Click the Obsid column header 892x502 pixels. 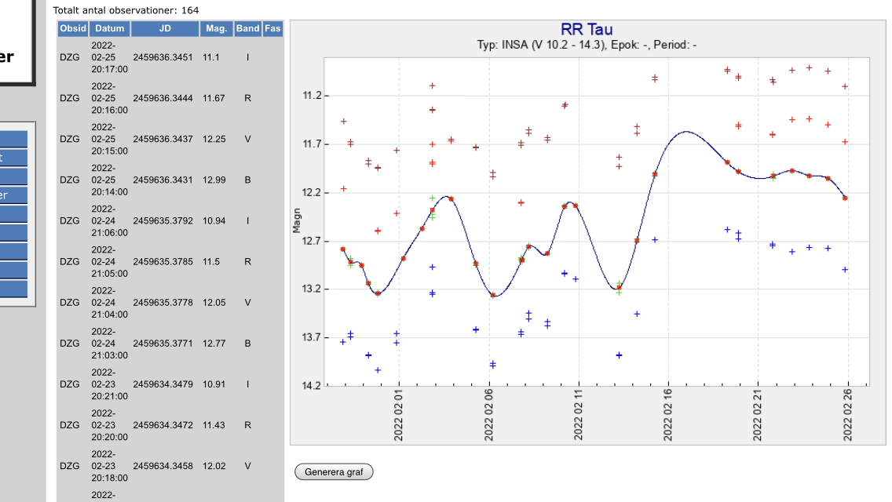(73, 28)
